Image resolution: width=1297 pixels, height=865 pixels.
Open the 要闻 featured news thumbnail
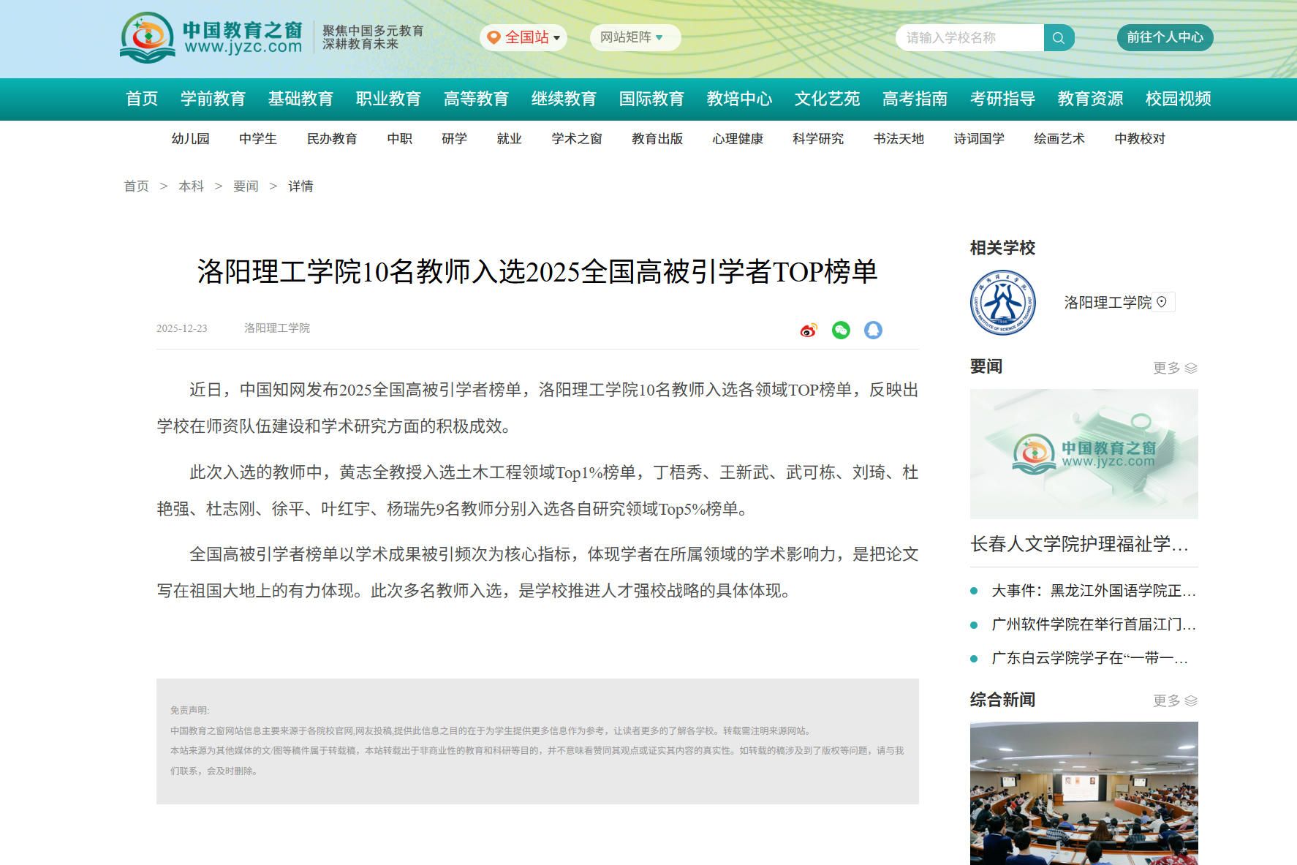1084,453
